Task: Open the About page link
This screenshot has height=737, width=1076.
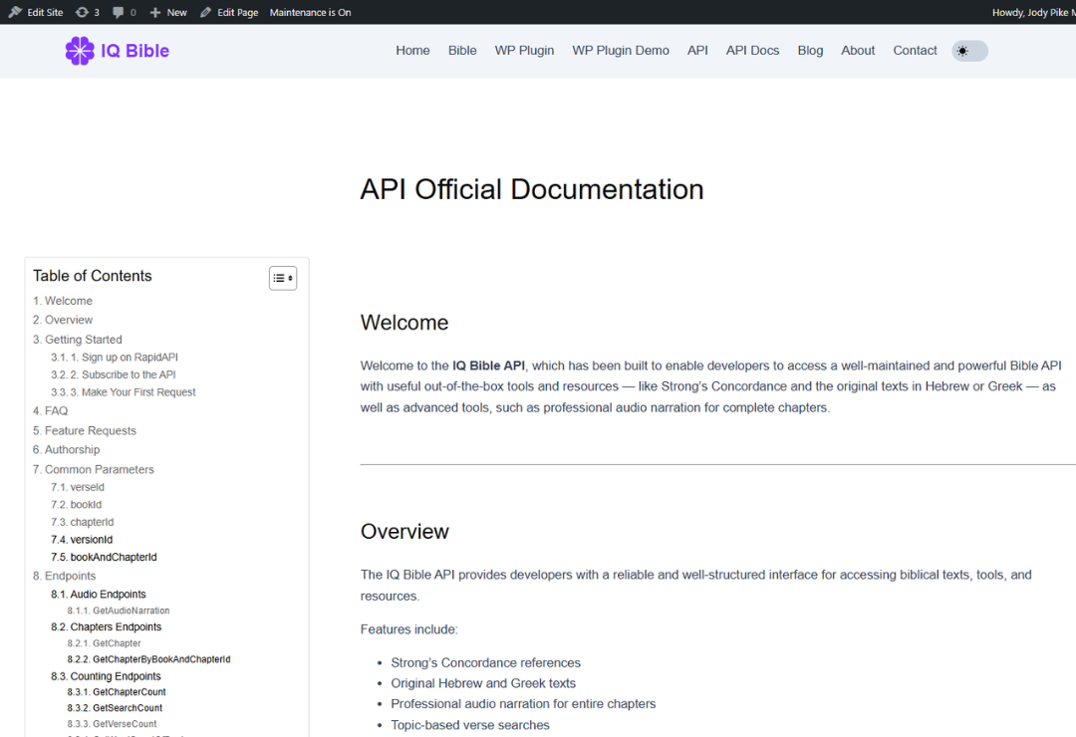Action: (x=858, y=51)
